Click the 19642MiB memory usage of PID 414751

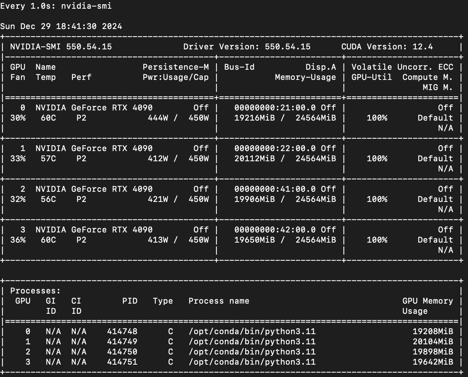(433, 362)
